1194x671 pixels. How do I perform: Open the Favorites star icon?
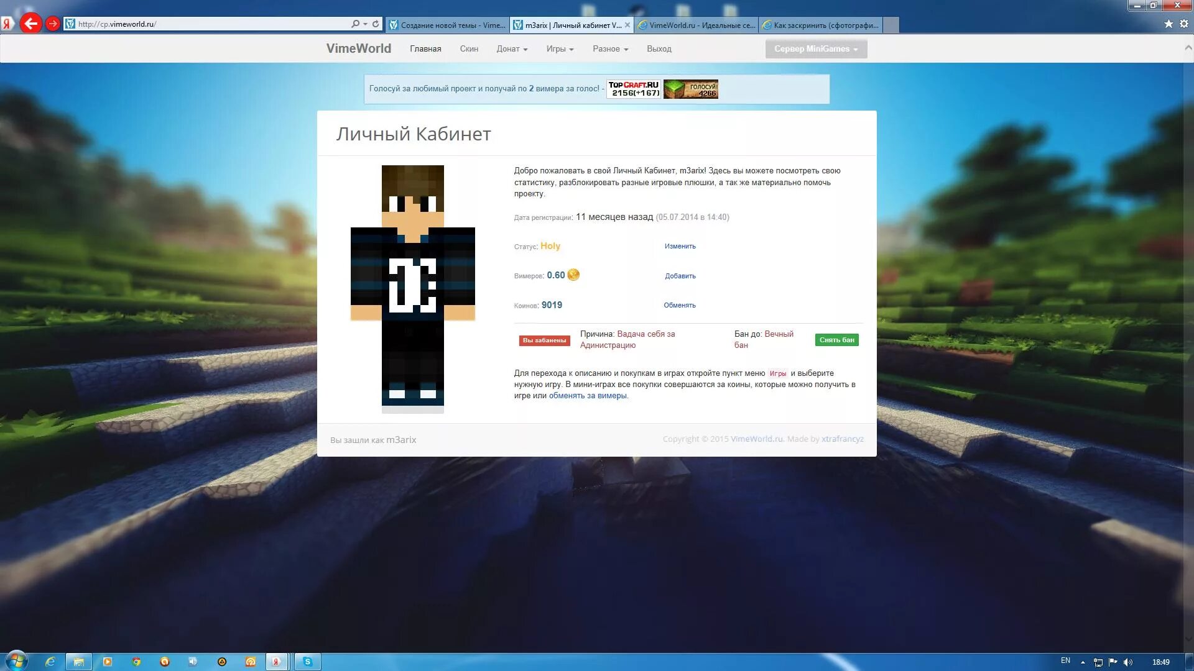(1169, 24)
